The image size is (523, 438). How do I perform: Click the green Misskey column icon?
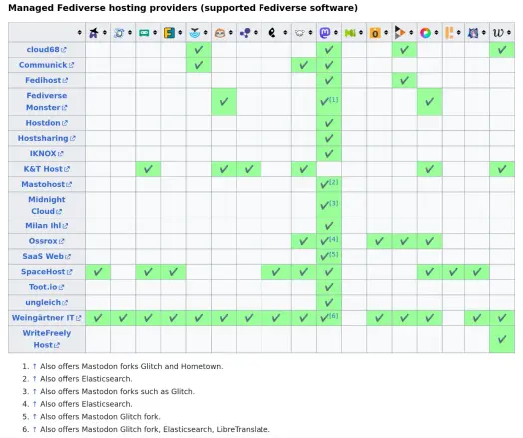pyautogui.click(x=350, y=33)
